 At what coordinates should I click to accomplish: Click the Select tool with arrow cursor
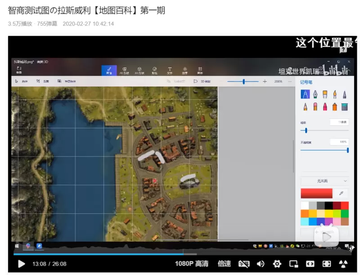click(x=21, y=81)
